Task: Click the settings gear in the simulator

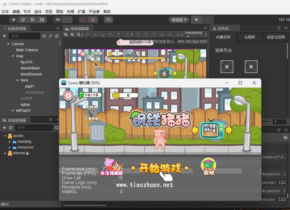Action: click(68, 96)
